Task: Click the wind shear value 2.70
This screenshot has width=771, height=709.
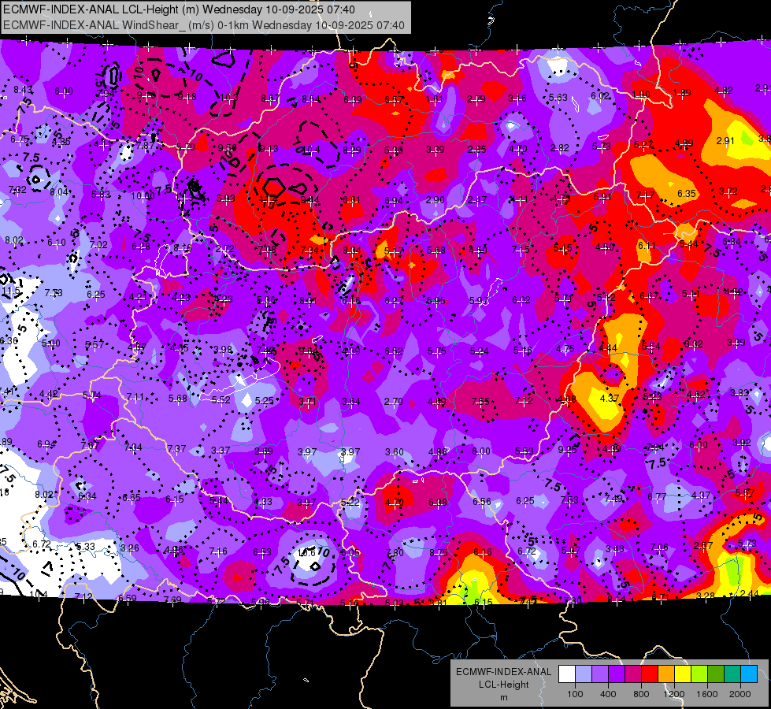Action: 393,402
